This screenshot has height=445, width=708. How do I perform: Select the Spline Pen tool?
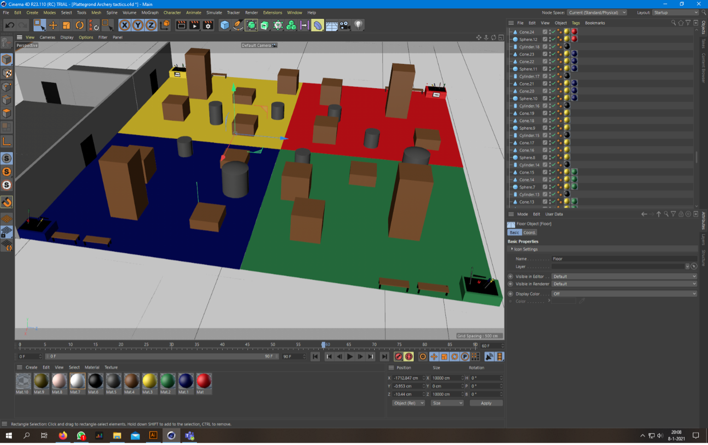tap(238, 25)
